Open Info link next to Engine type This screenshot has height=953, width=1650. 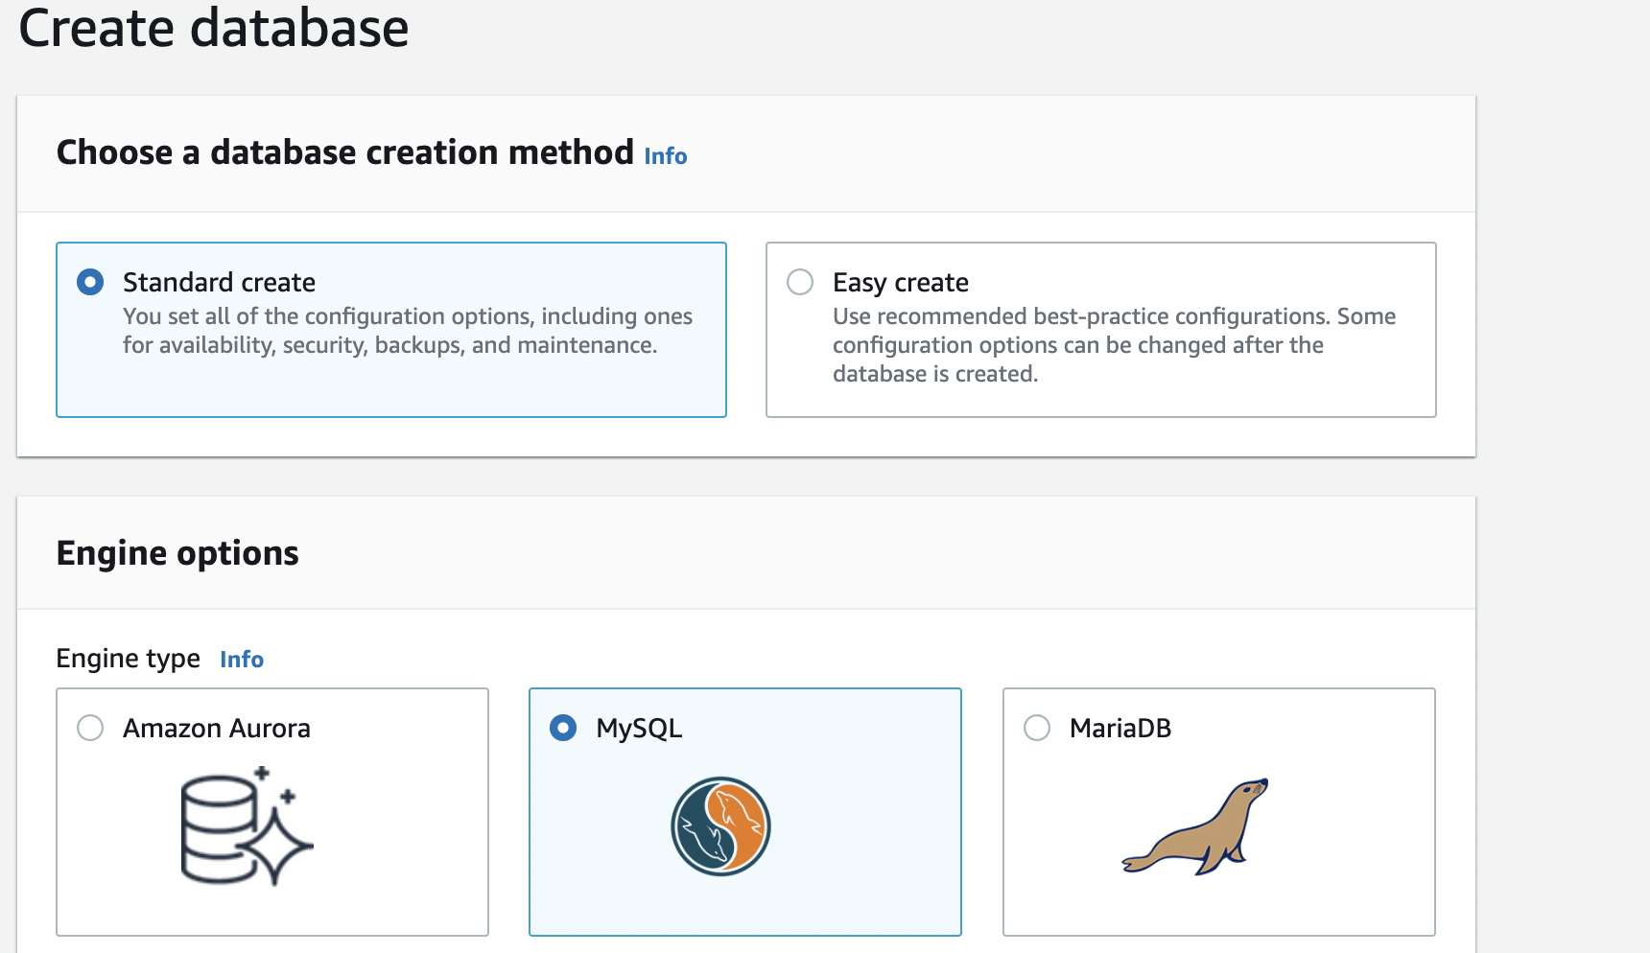pos(242,660)
